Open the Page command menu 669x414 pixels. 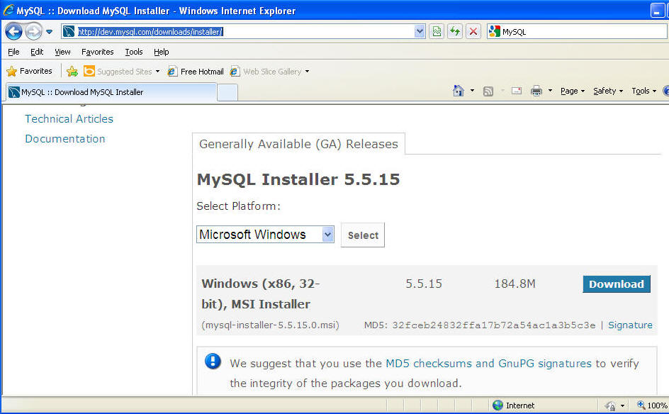573,91
